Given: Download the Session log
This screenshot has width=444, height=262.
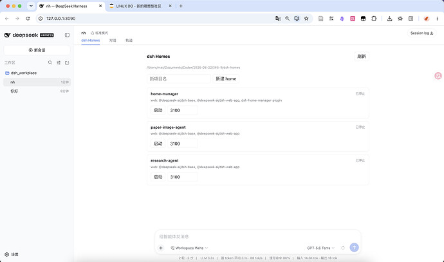Looking at the screenshot, I should coord(421,33).
